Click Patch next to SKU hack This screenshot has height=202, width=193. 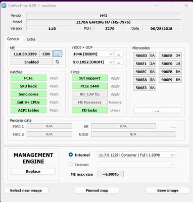[54, 86]
